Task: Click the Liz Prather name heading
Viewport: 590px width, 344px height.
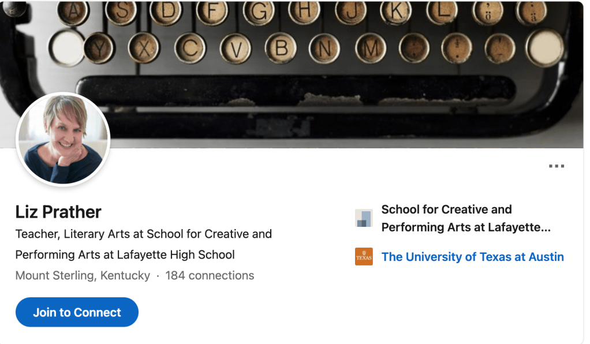Action: [x=58, y=212]
